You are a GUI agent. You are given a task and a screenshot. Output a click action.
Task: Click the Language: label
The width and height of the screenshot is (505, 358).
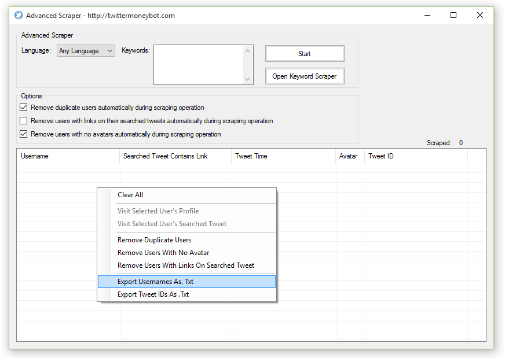(x=36, y=50)
